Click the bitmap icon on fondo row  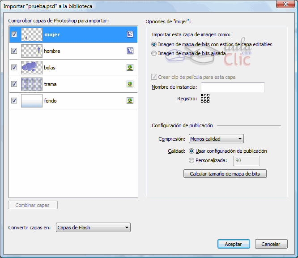pos(130,101)
